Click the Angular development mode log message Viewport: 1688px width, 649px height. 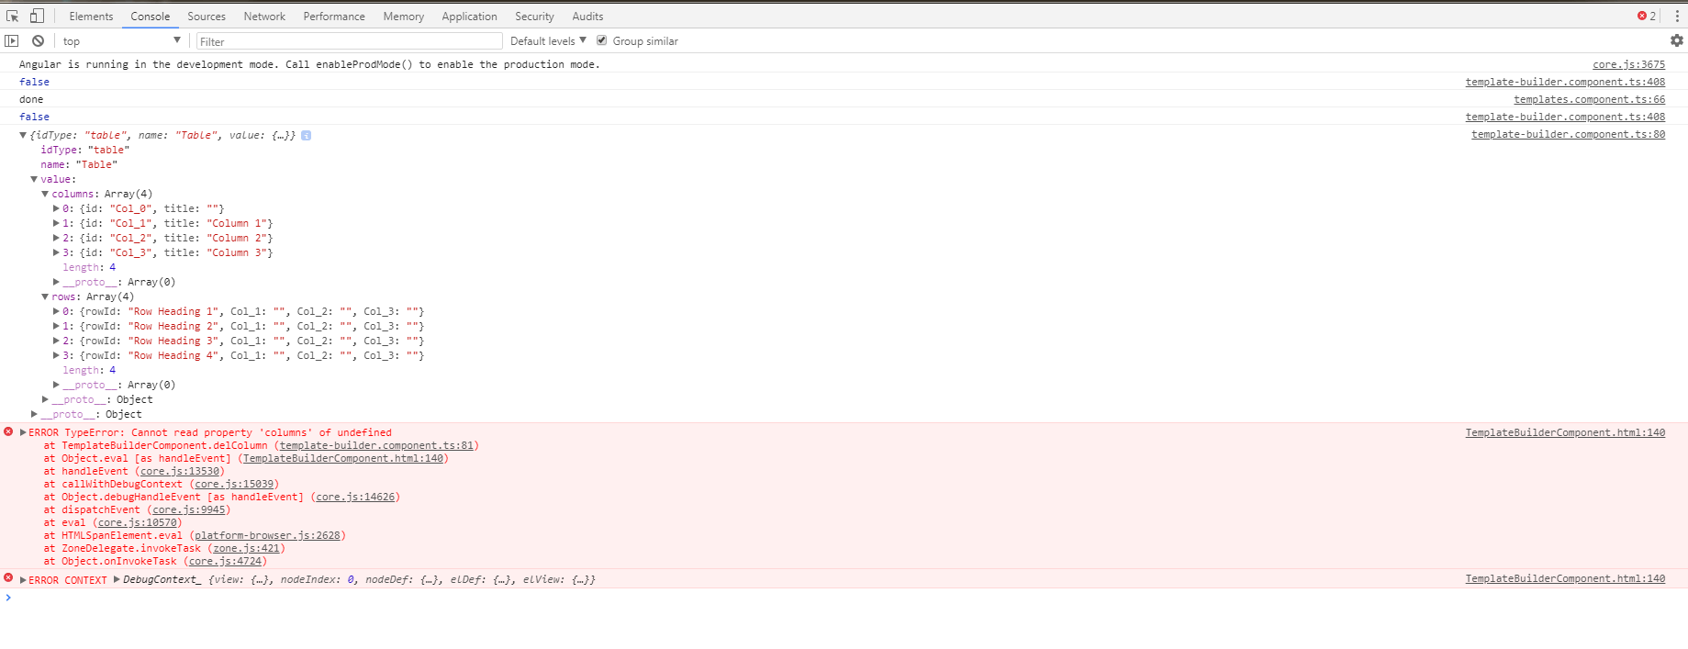click(x=309, y=64)
